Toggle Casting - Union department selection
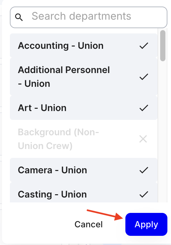Image resolution: width=171 pixels, height=245 pixels. (x=84, y=193)
